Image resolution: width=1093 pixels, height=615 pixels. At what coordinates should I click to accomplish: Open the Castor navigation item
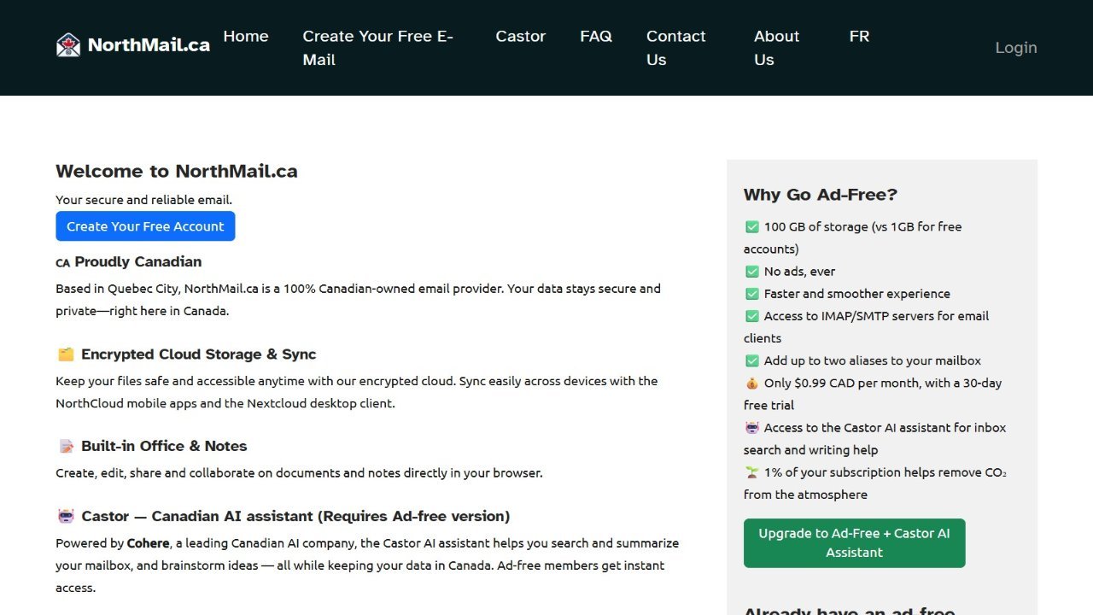[x=521, y=36]
